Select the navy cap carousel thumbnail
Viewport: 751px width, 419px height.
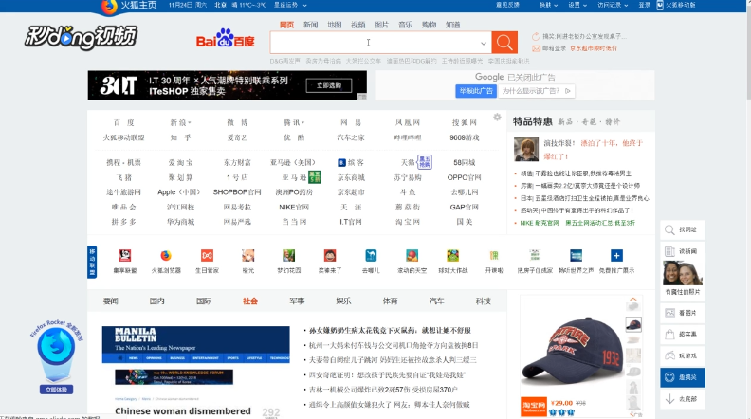633,324
